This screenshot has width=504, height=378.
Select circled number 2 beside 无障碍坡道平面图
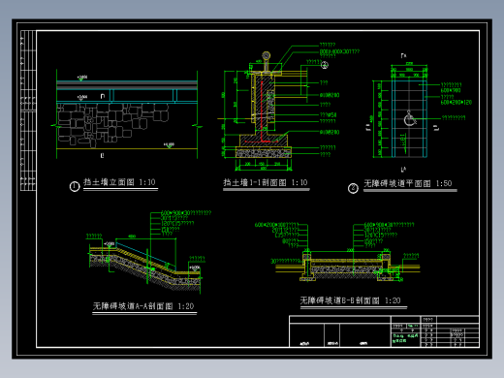[353, 188]
